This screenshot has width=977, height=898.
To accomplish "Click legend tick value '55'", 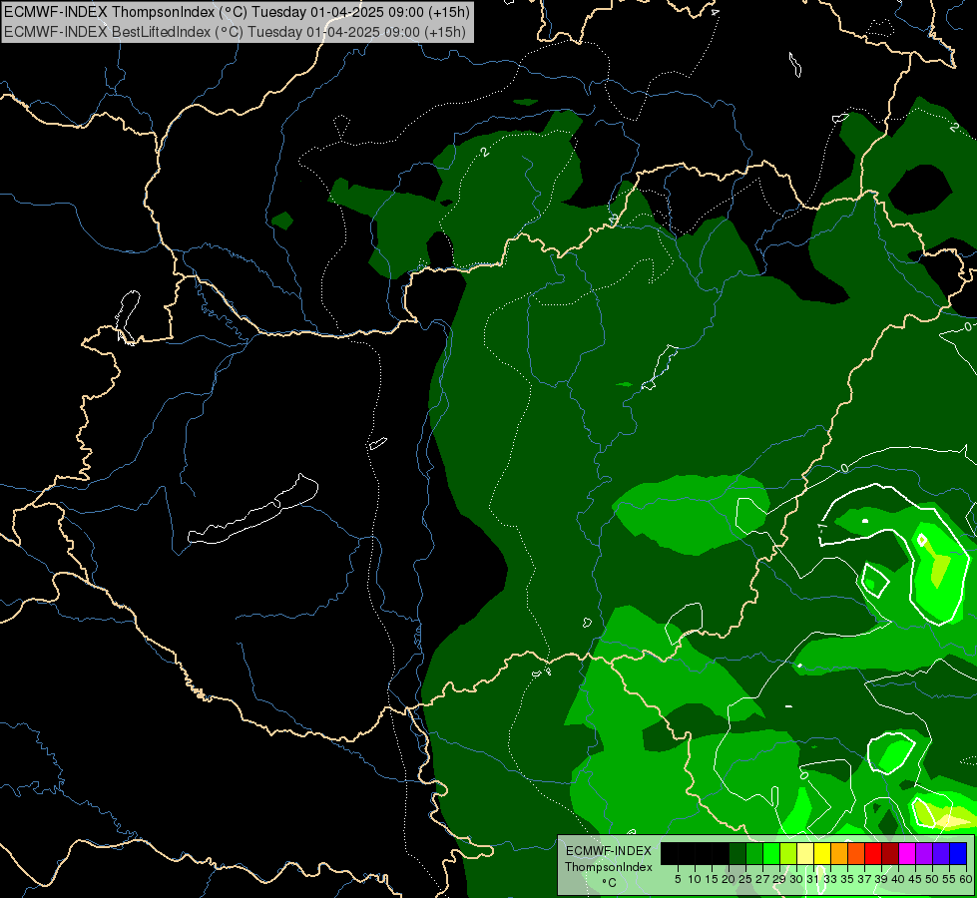I will pos(948,879).
